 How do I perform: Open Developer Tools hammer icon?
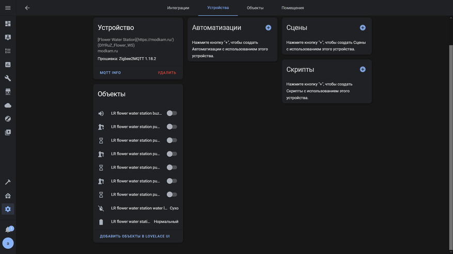coord(8,182)
